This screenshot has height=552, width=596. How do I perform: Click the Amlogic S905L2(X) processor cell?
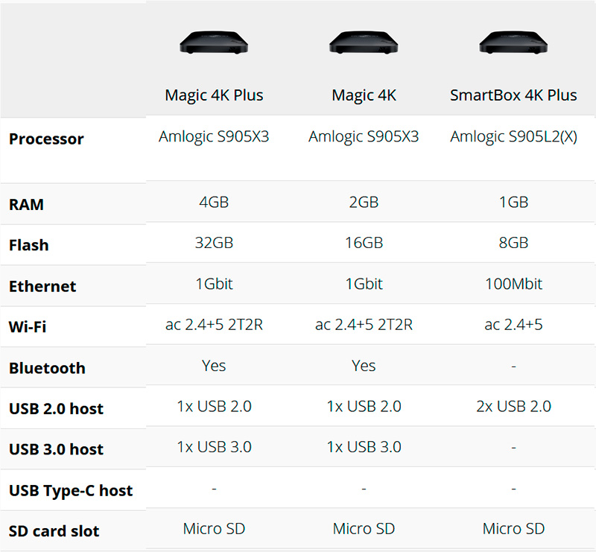pyautogui.click(x=513, y=137)
